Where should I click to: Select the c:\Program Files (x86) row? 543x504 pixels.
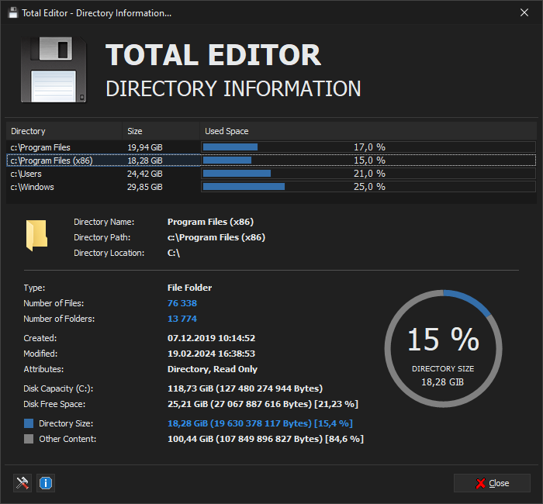pos(271,161)
